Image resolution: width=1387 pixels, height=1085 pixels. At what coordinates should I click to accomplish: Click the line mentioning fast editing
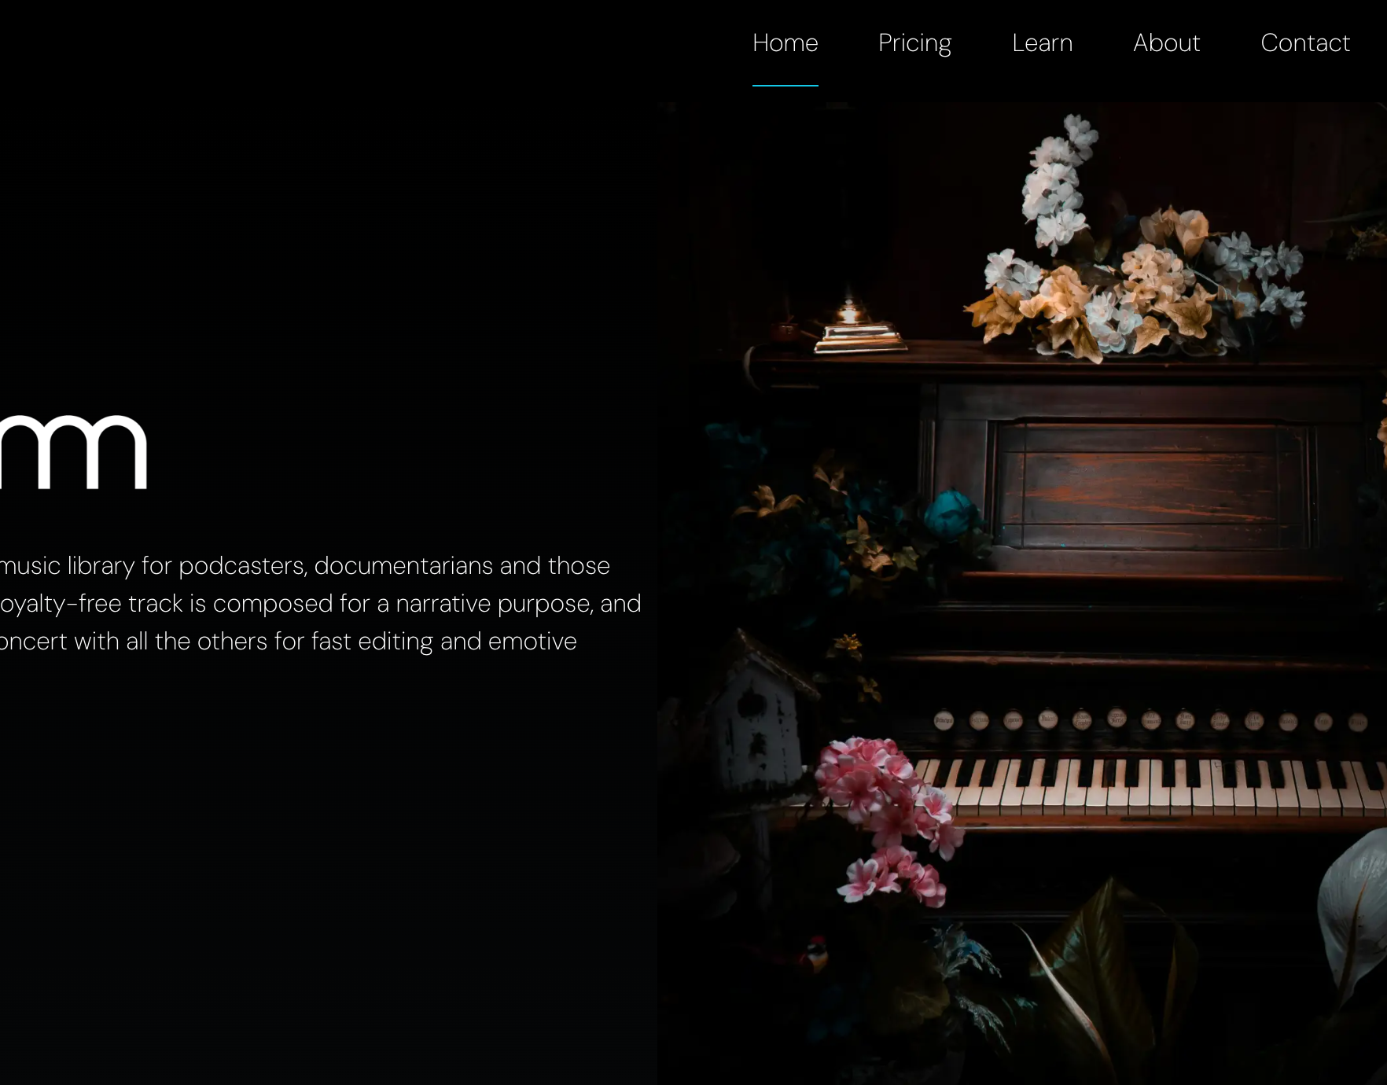(289, 642)
